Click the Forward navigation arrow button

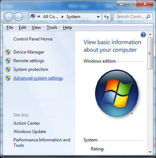coord(18,17)
